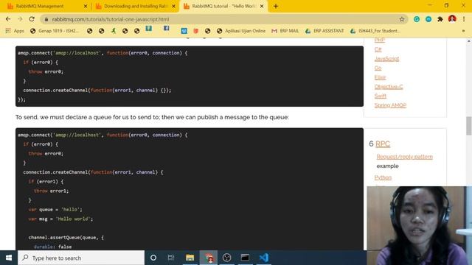Open the Chrome three-dot menu

coord(464,19)
